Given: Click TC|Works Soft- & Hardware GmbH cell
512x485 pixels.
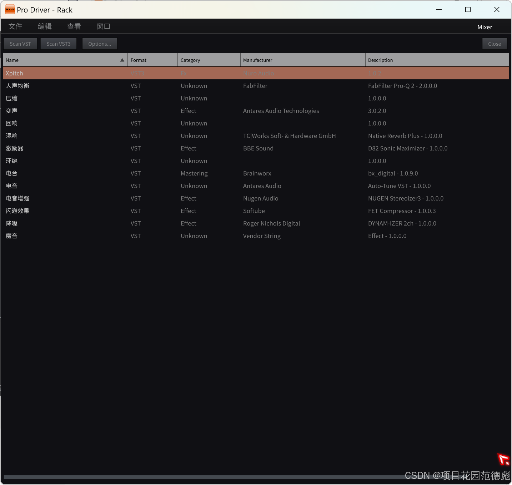Looking at the screenshot, I should tap(290, 136).
